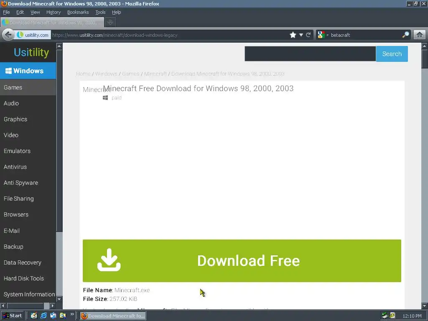Click the Home breadcrumb link
Image resolution: width=428 pixels, height=321 pixels.
point(83,74)
